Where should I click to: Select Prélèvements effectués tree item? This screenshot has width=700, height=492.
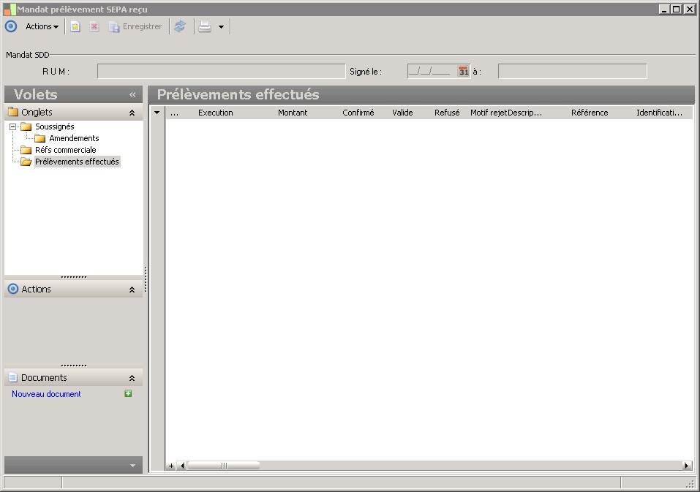[77, 162]
